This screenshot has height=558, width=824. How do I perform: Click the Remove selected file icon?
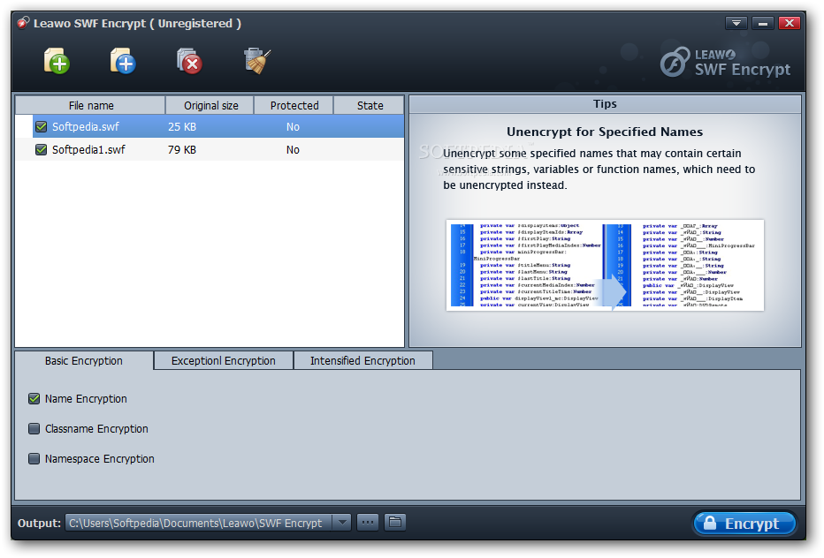coord(189,61)
